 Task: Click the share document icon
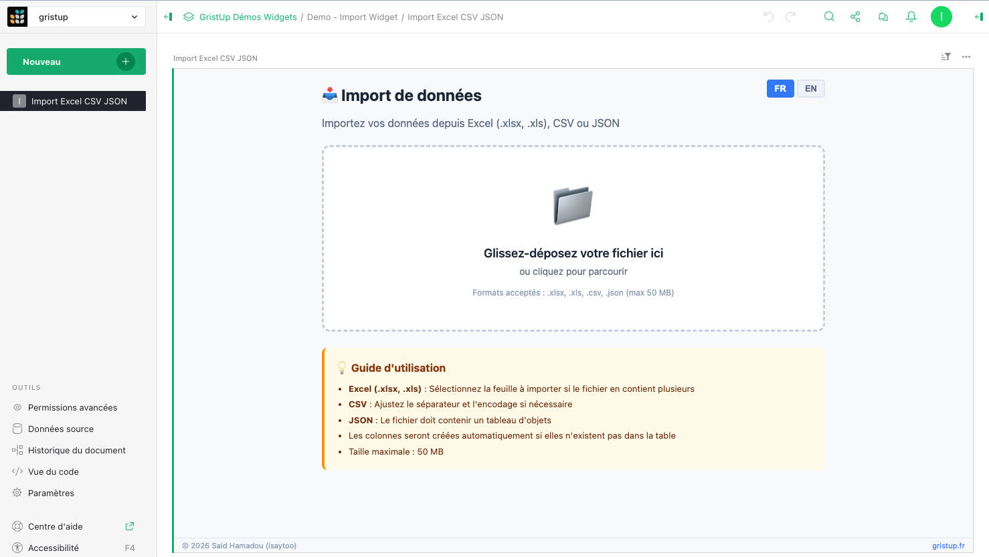tap(855, 17)
